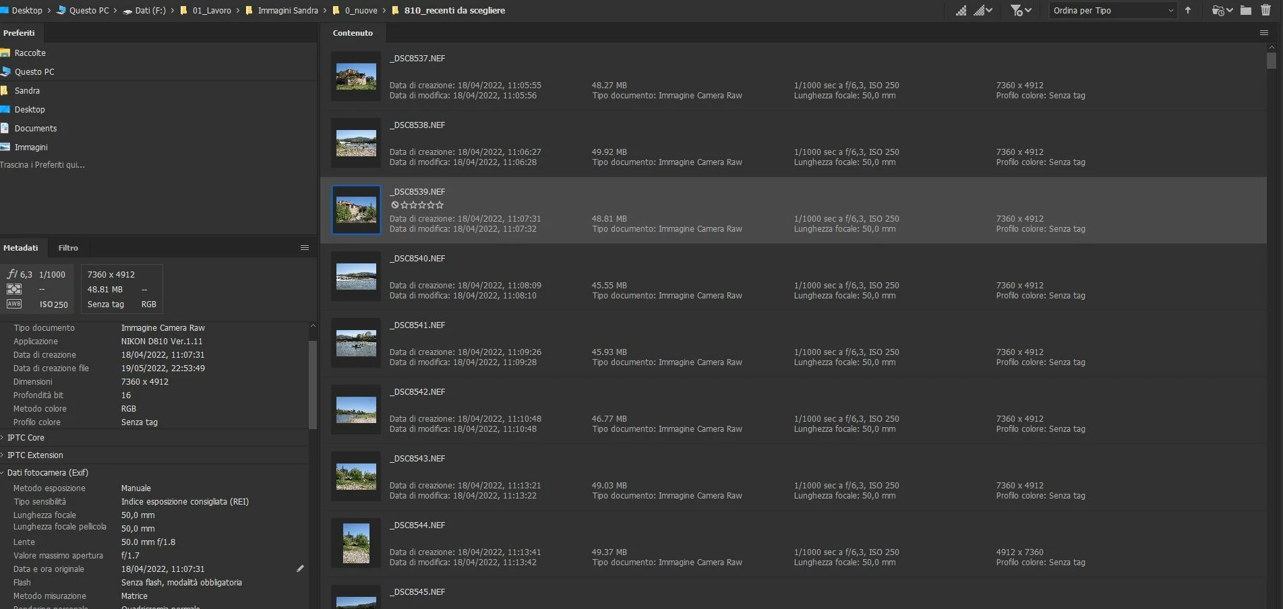Give _DSC8539.NEF a five-star rating
This screenshot has height=609, width=1283.
point(440,205)
